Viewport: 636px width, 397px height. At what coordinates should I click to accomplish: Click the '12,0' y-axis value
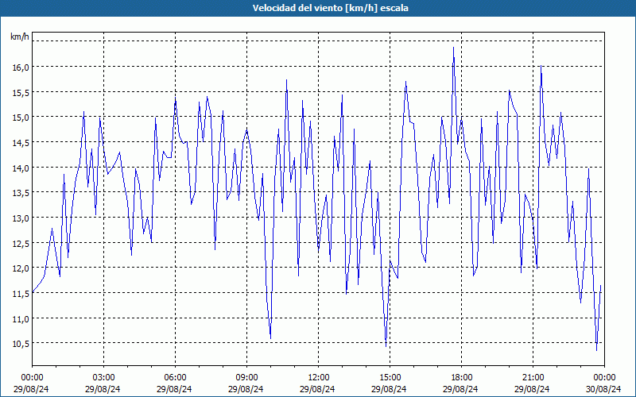21,268
